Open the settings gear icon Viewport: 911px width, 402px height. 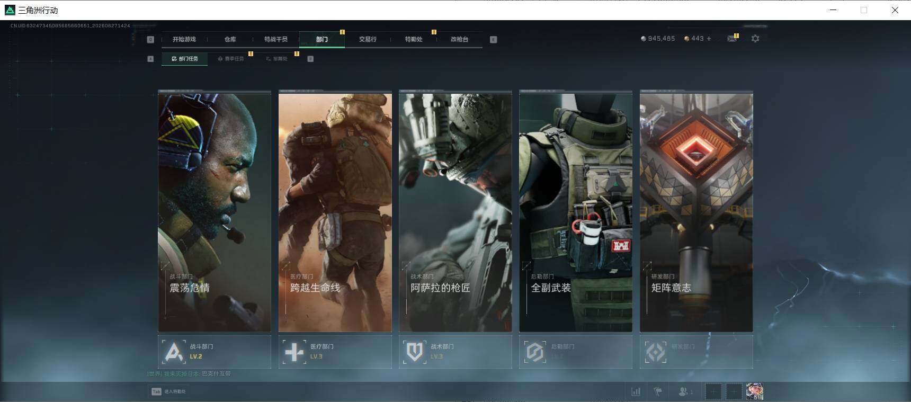[x=755, y=39]
